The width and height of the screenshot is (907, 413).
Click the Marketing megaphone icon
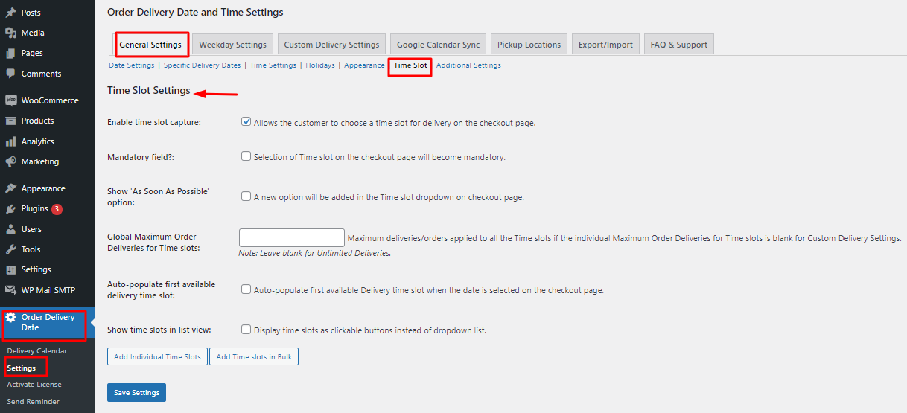point(10,161)
